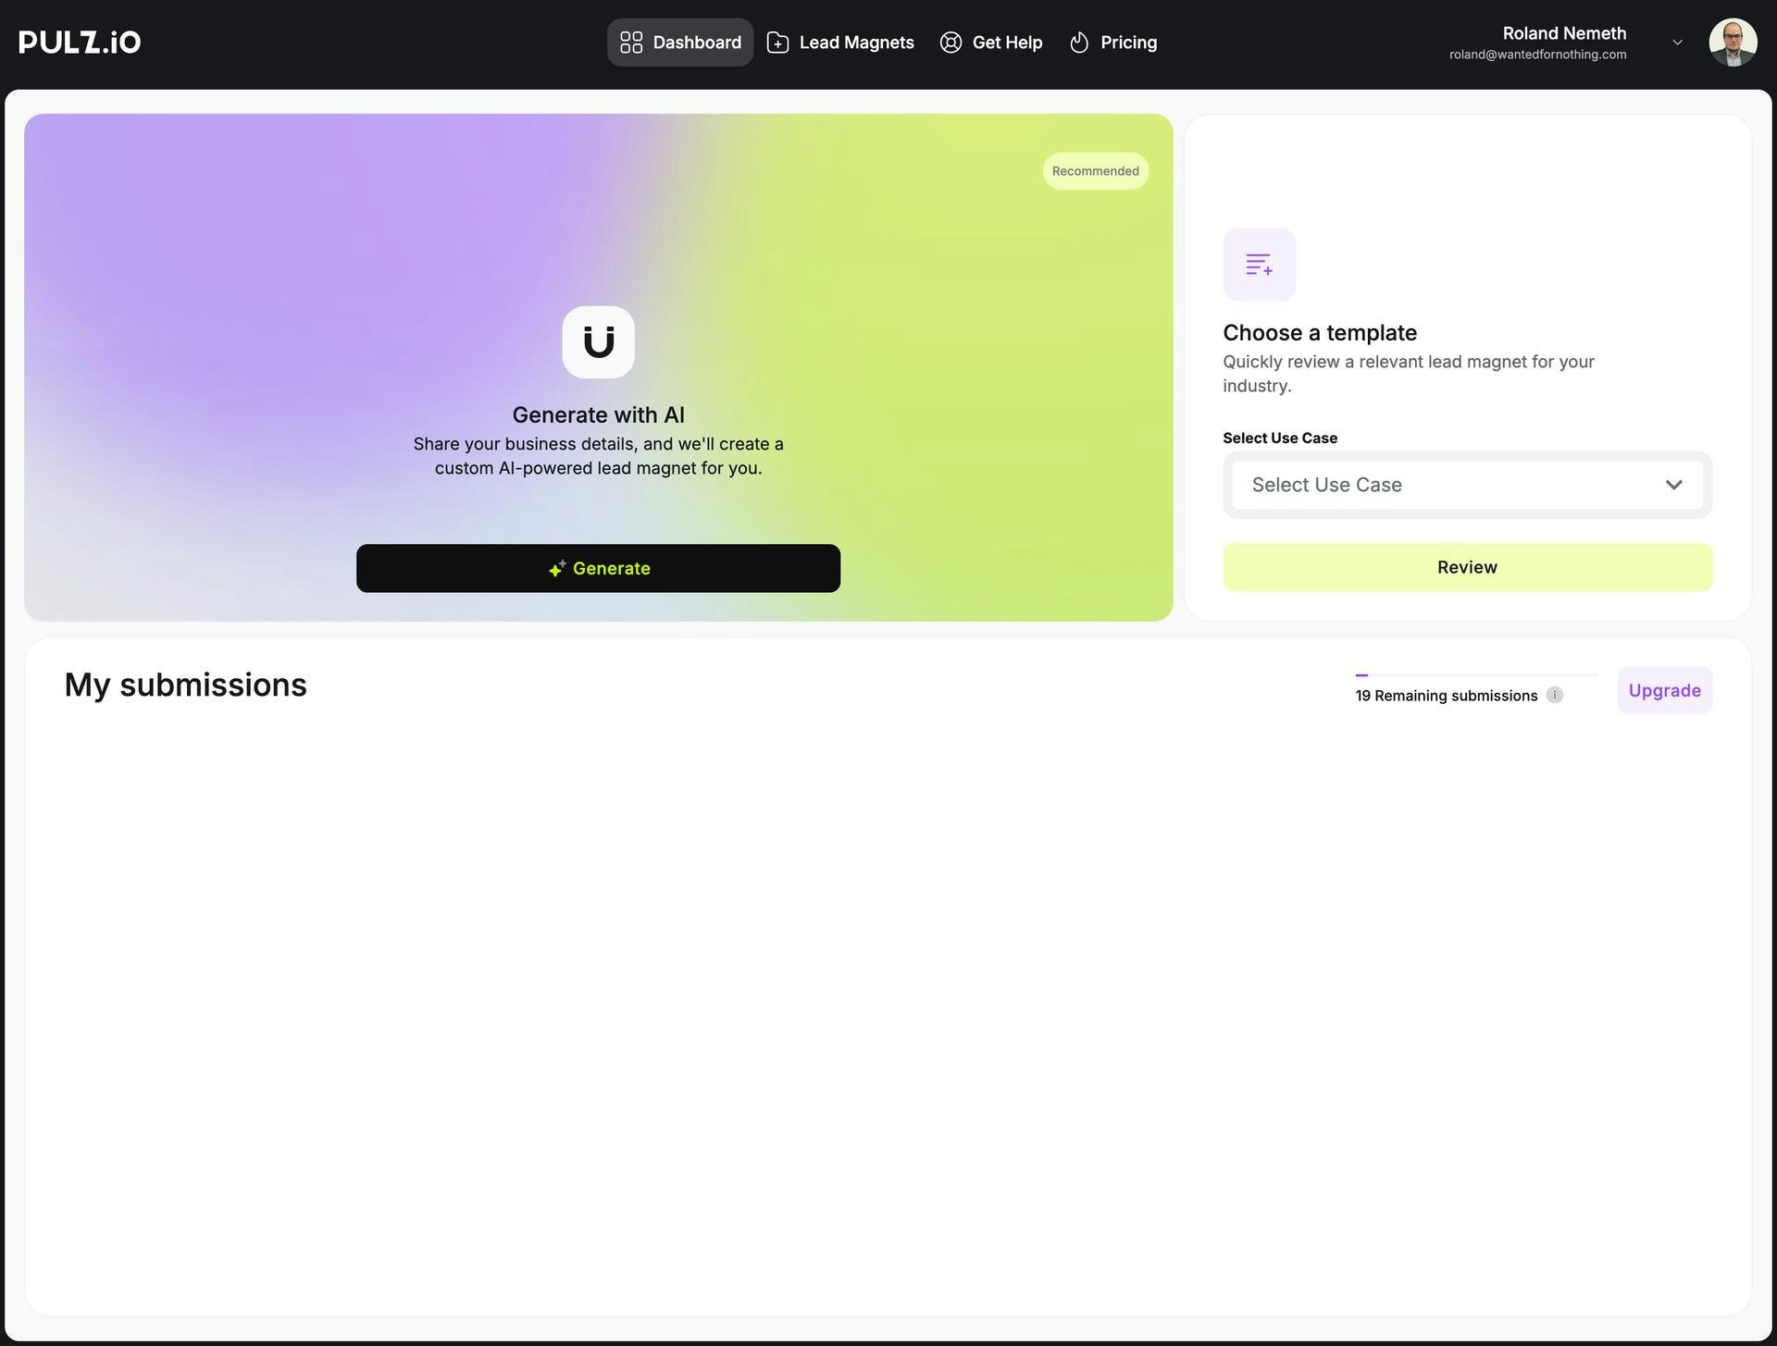Image resolution: width=1777 pixels, height=1346 pixels.
Task: Open the Lead Magnets menu item
Action: 855,43
